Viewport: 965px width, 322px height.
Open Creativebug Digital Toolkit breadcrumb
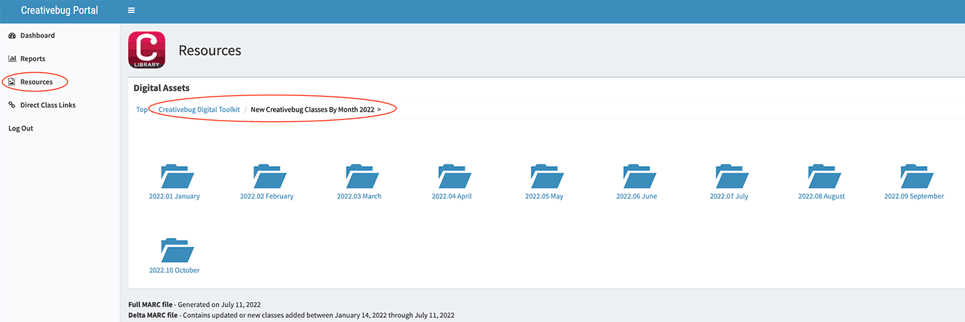click(x=199, y=110)
